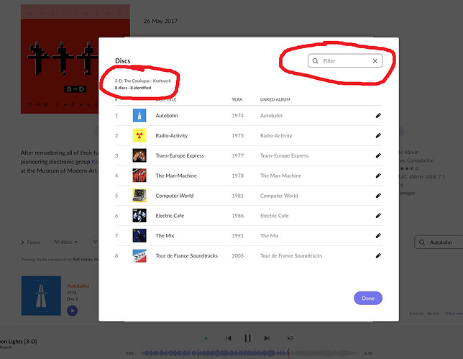463x359 pixels.
Task: Open linked album Radio-Activity
Action: pyautogui.click(x=276, y=136)
